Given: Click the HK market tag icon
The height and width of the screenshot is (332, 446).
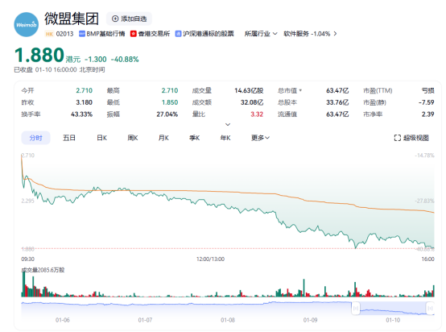Looking at the screenshot, I should (x=49, y=34).
